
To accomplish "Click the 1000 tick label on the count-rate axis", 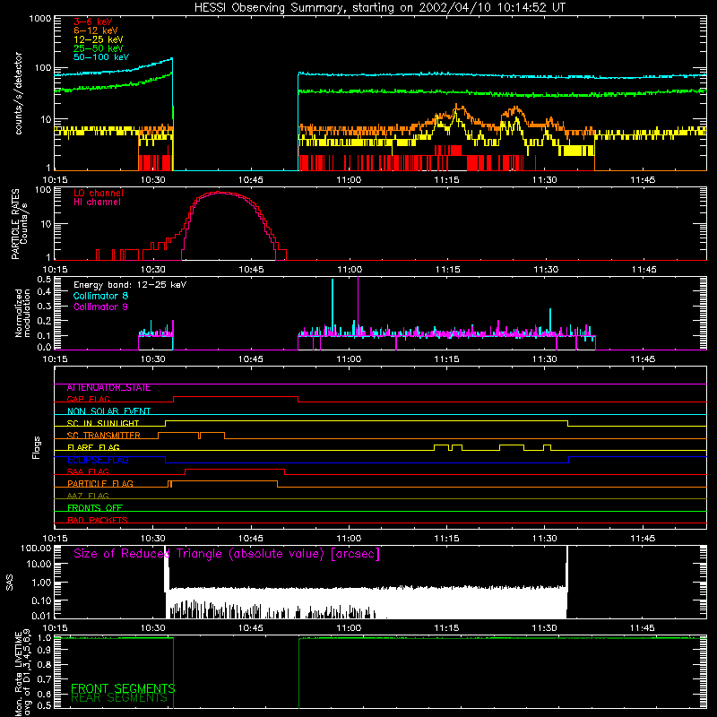I will (40, 19).
